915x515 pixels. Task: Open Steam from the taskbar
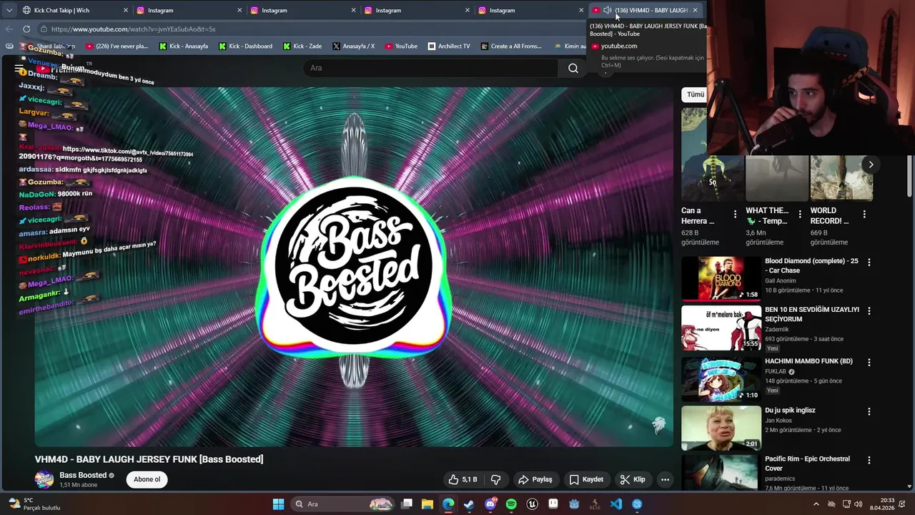[469, 504]
